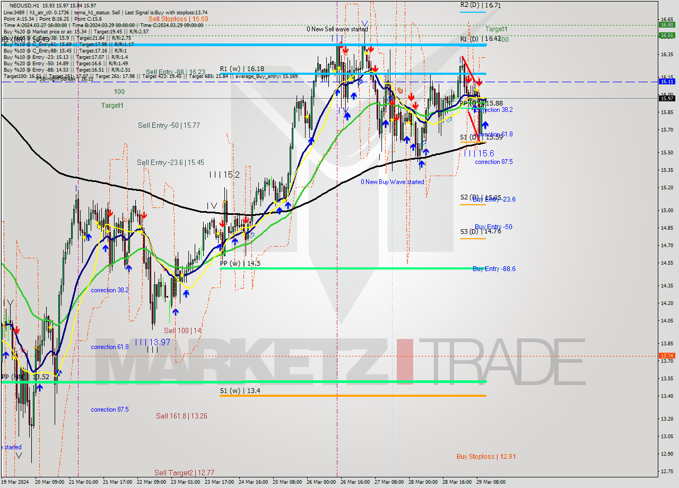Select the '25 Mar 08:00' time label

point(287,482)
